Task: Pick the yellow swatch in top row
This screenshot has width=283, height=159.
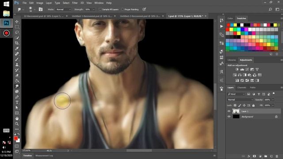Action: click(x=235, y=25)
